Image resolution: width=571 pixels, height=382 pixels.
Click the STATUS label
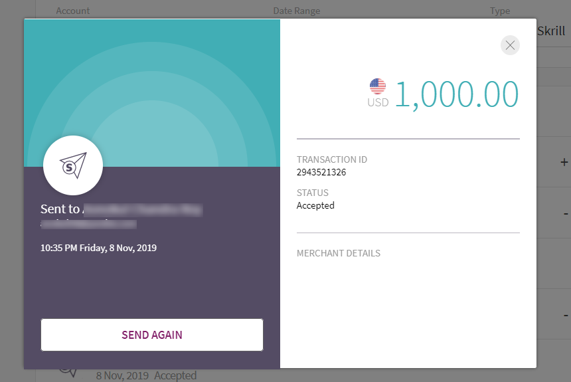(313, 193)
